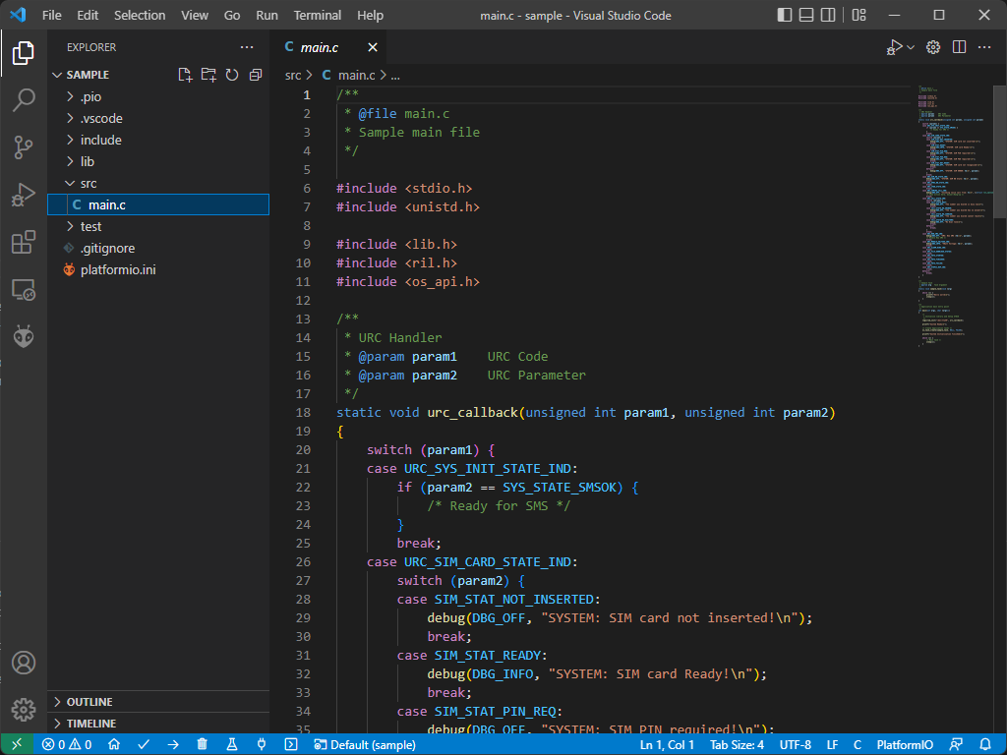Viewport: 1007px width, 755px height.
Task: Customize the editor layout
Action: 859,15
